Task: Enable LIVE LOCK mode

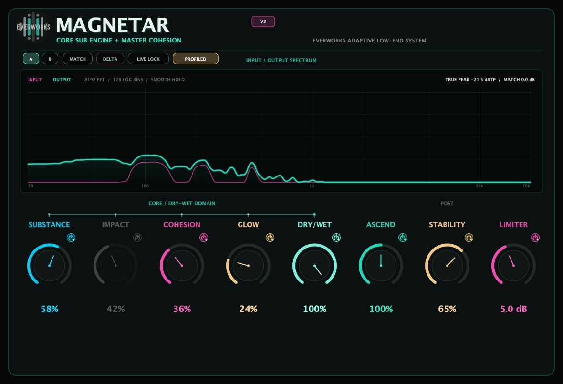Action: tap(148, 59)
